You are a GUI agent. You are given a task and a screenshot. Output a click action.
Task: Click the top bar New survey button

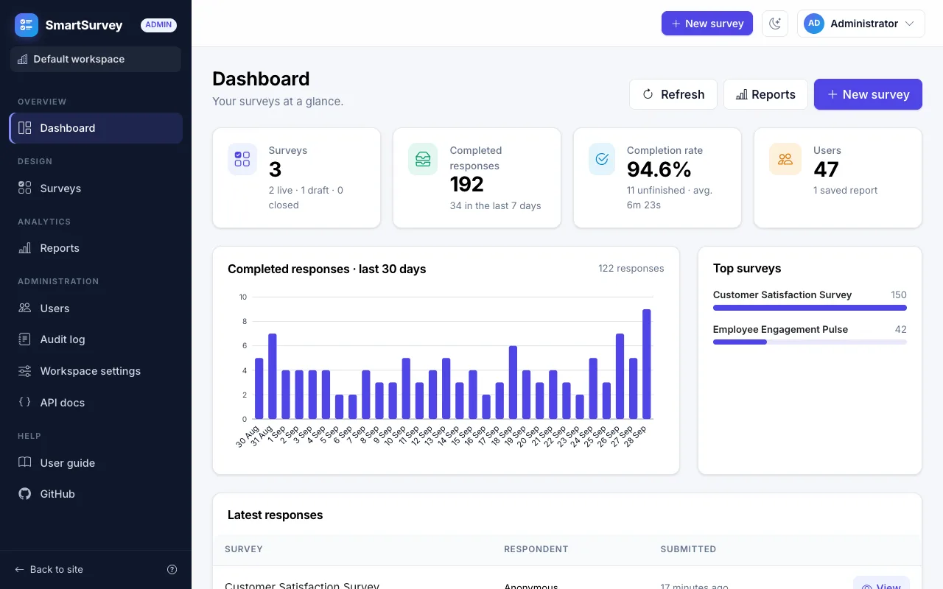click(x=707, y=24)
